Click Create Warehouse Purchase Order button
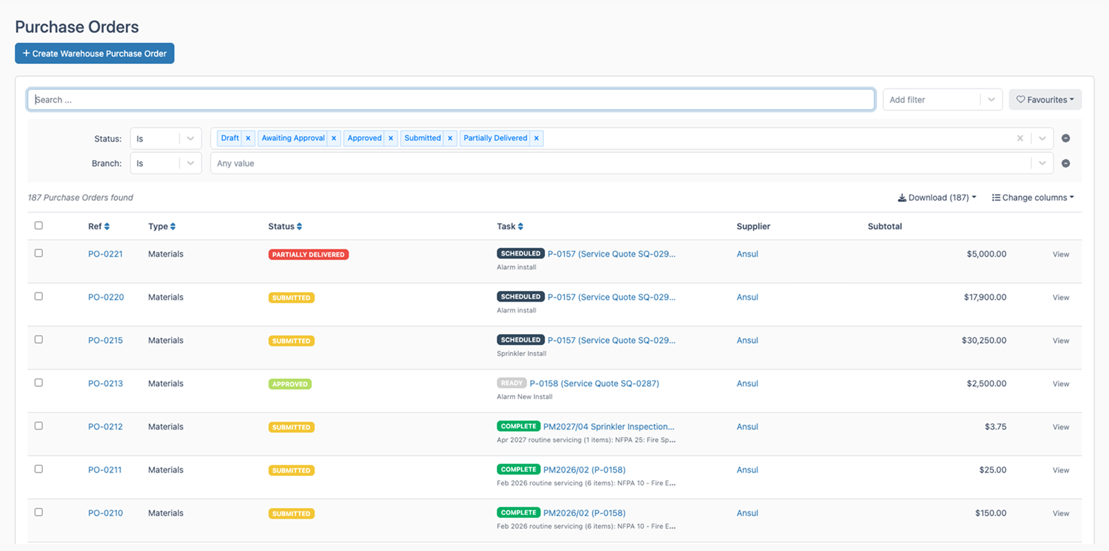Screen dimensions: 1109x551 click(94, 53)
